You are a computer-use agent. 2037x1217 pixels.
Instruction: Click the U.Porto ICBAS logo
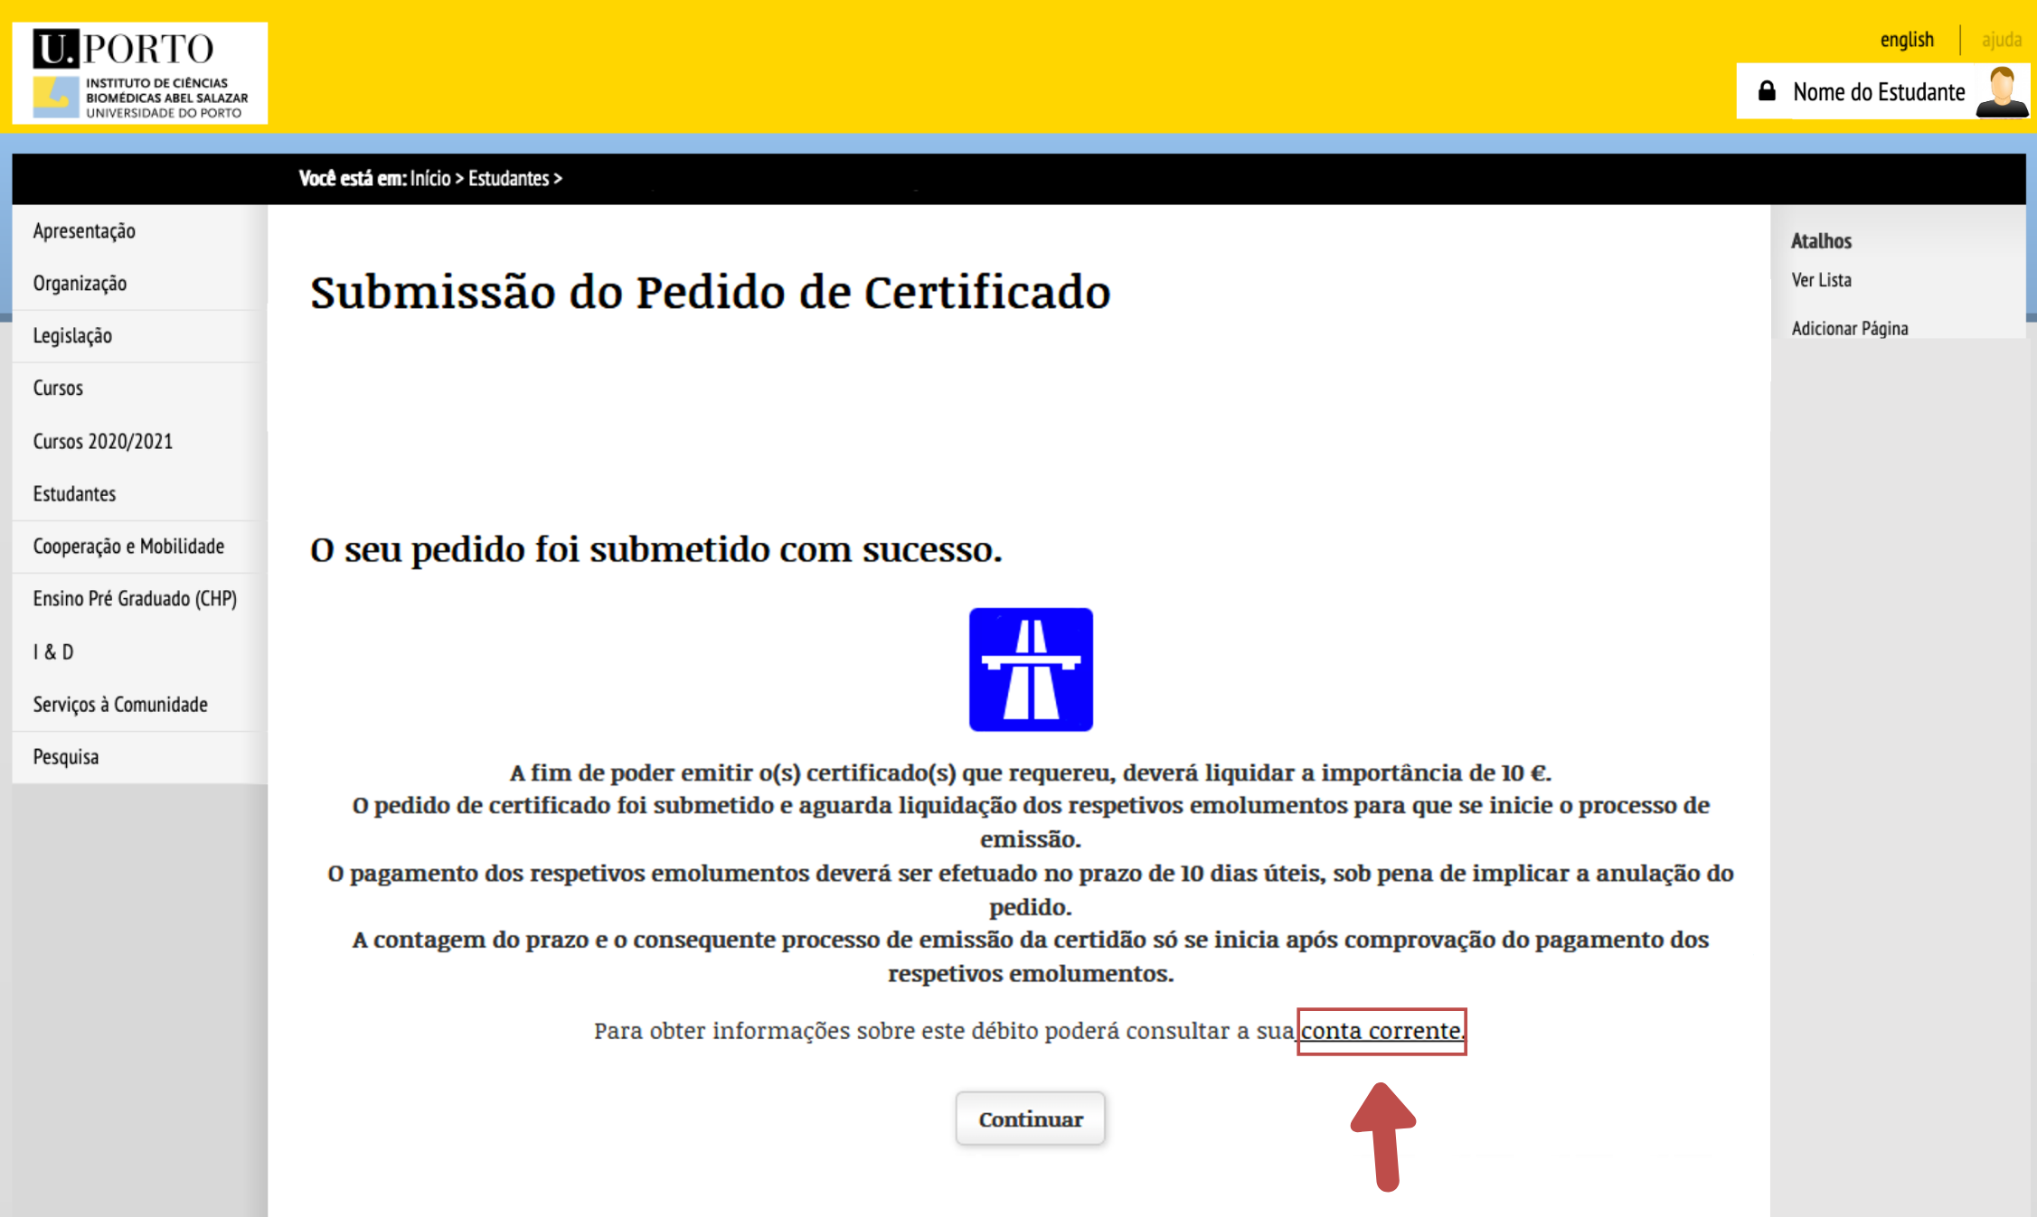(x=140, y=73)
